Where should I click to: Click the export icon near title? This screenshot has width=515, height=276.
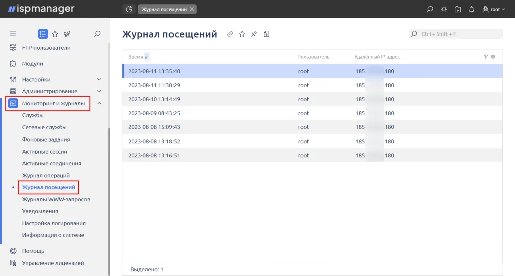(x=267, y=34)
